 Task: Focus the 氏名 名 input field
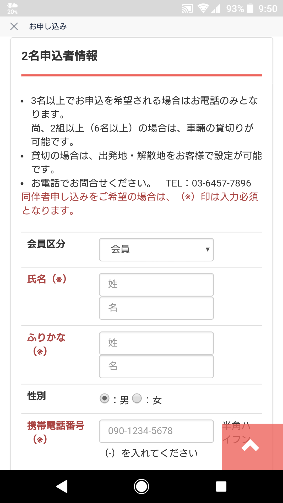(x=156, y=308)
